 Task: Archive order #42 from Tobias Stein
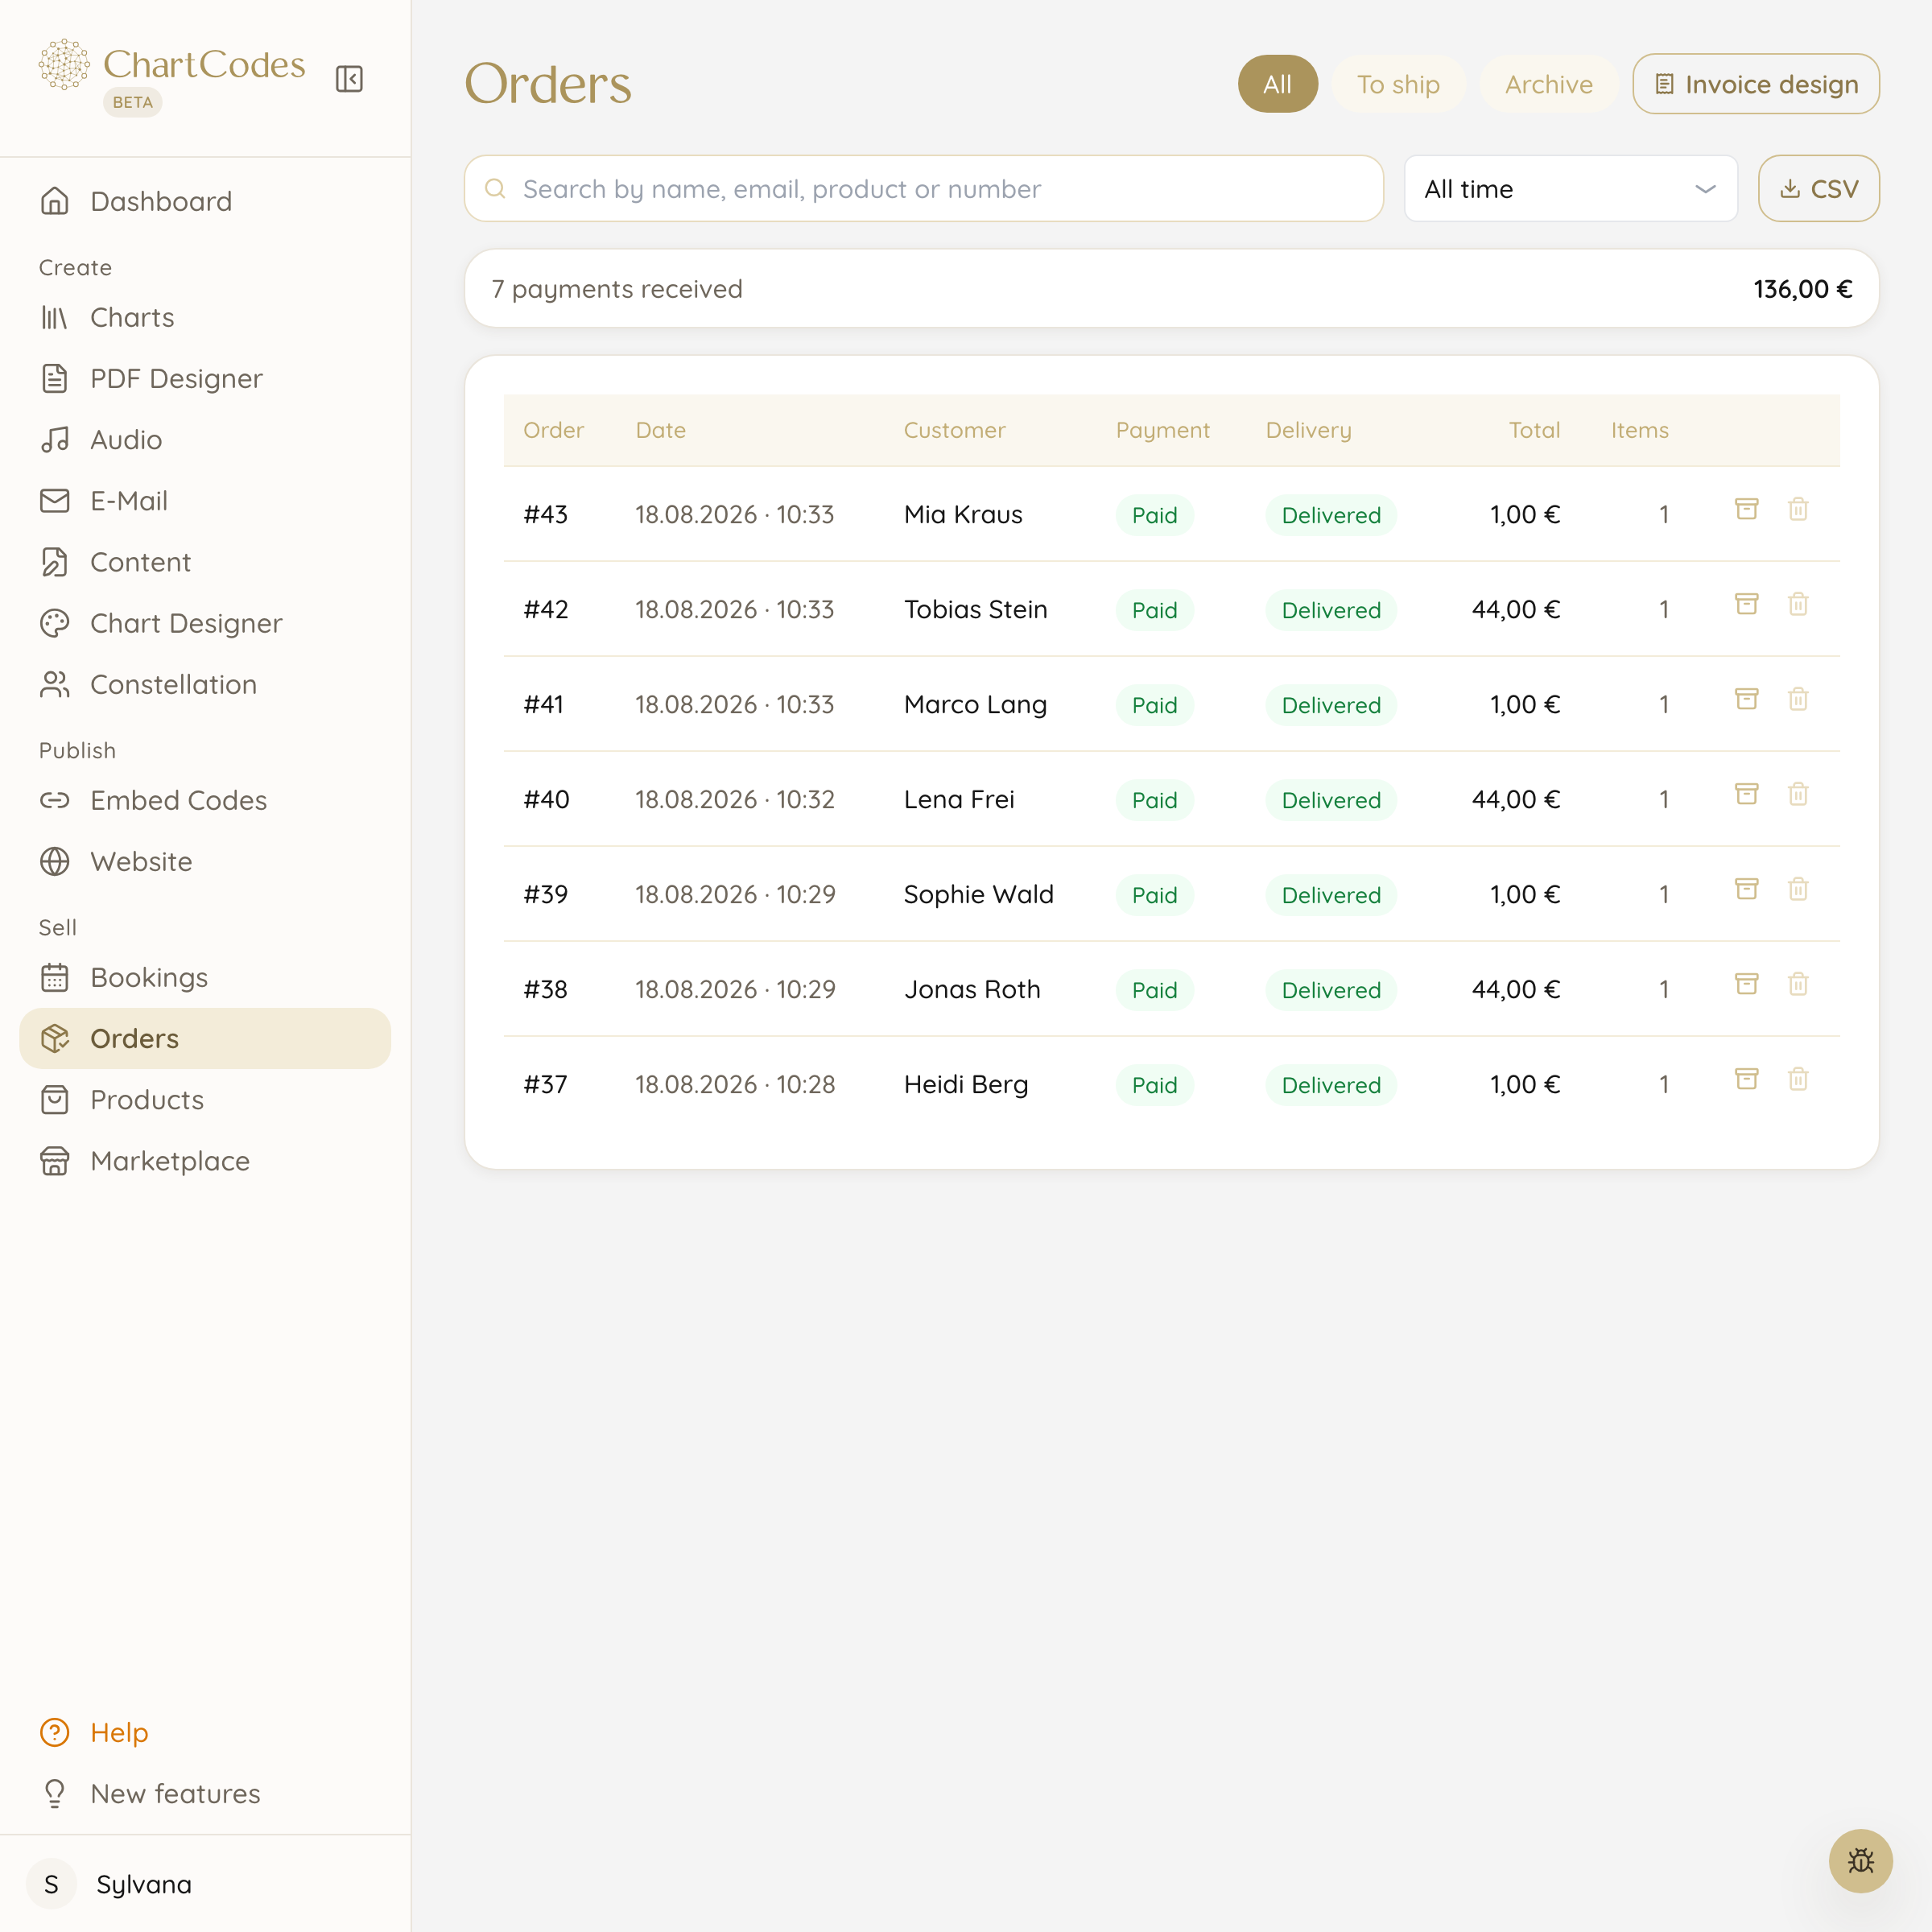(x=1746, y=604)
